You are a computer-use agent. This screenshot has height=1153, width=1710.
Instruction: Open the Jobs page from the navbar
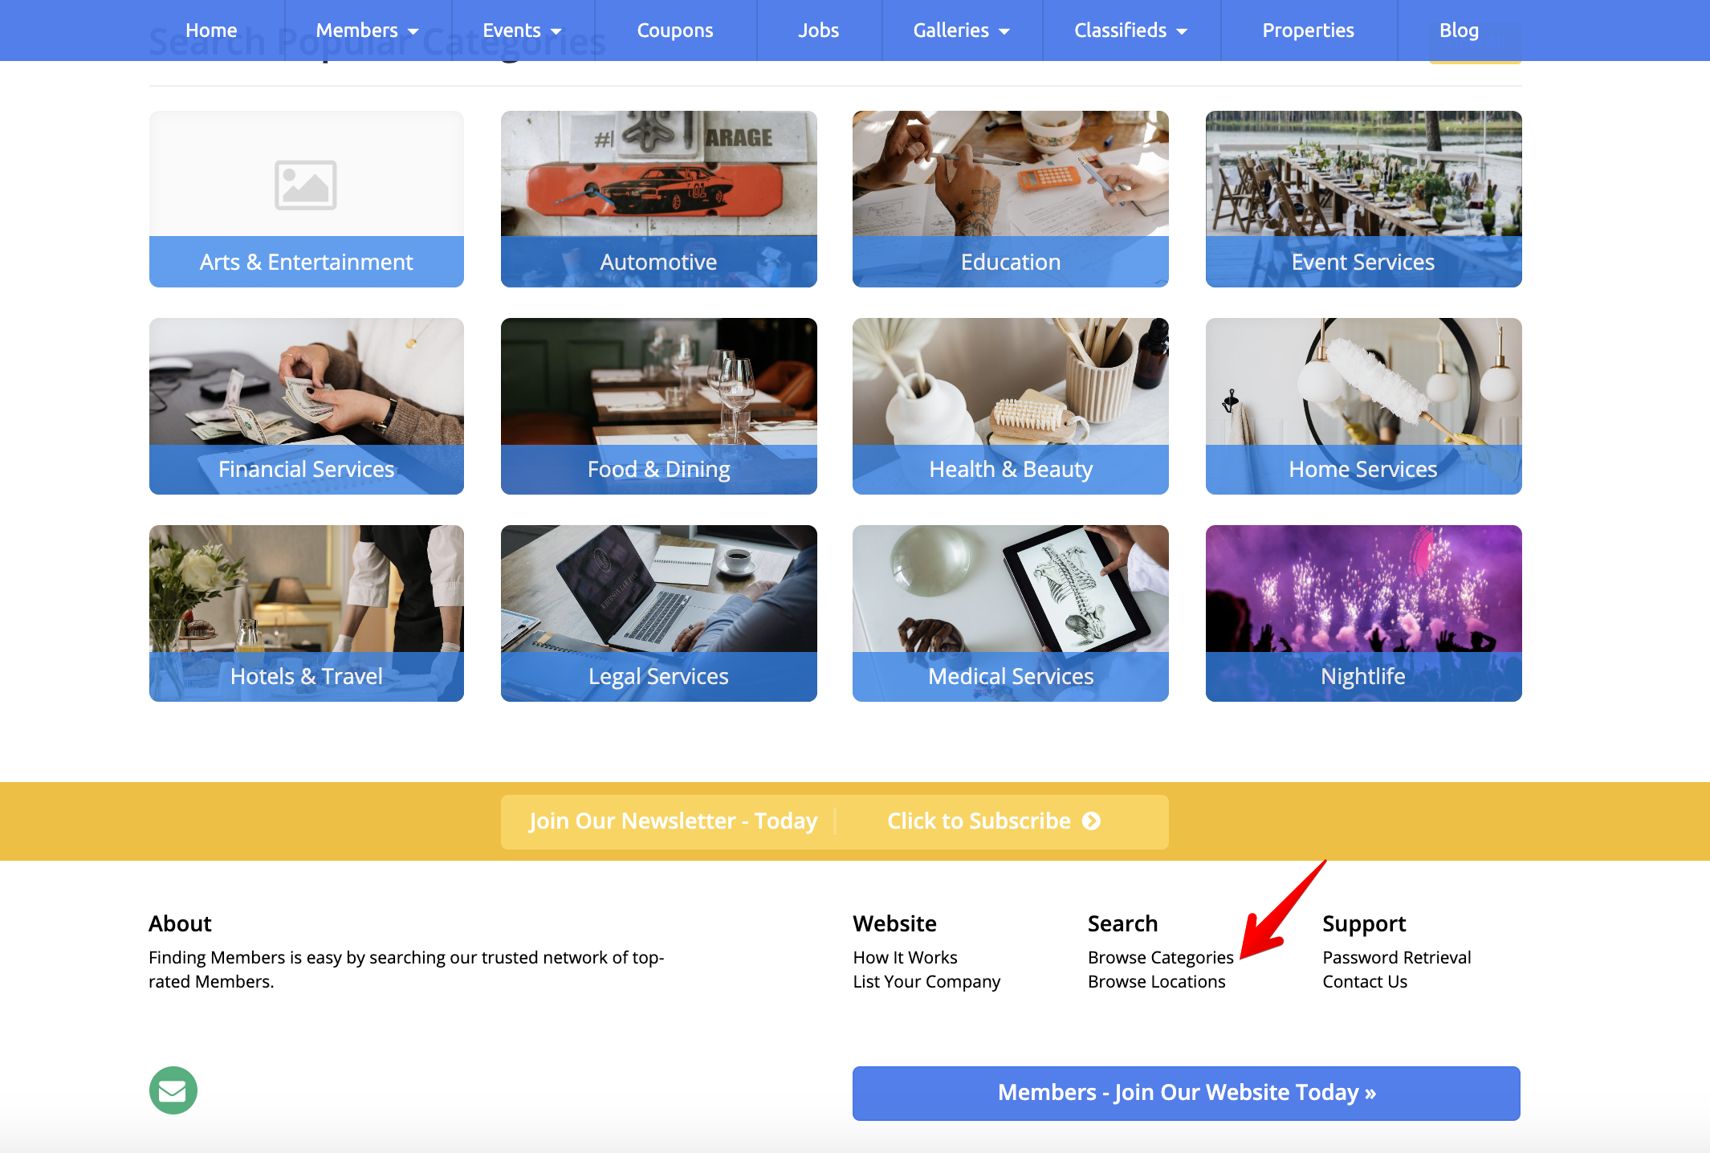click(x=819, y=31)
